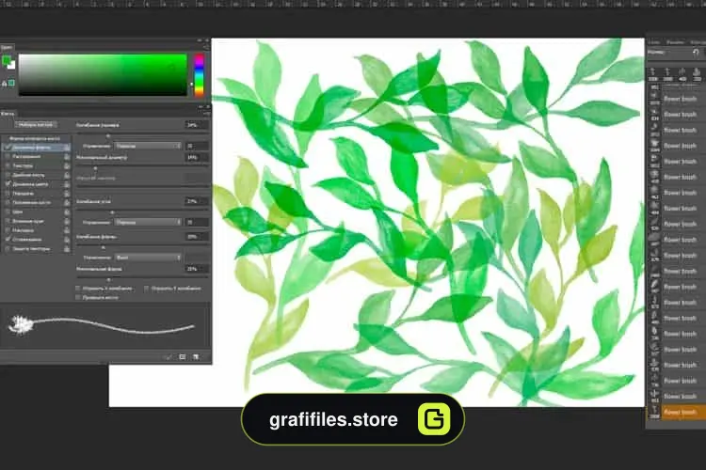
Task: Lock the Динамика формы brush setting
Action: [67, 147]
